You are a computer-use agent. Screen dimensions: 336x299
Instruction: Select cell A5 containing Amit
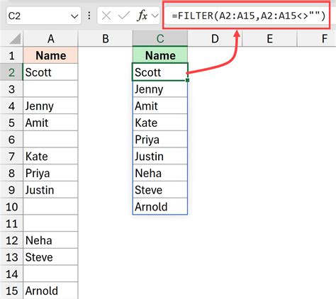[50, 123]
